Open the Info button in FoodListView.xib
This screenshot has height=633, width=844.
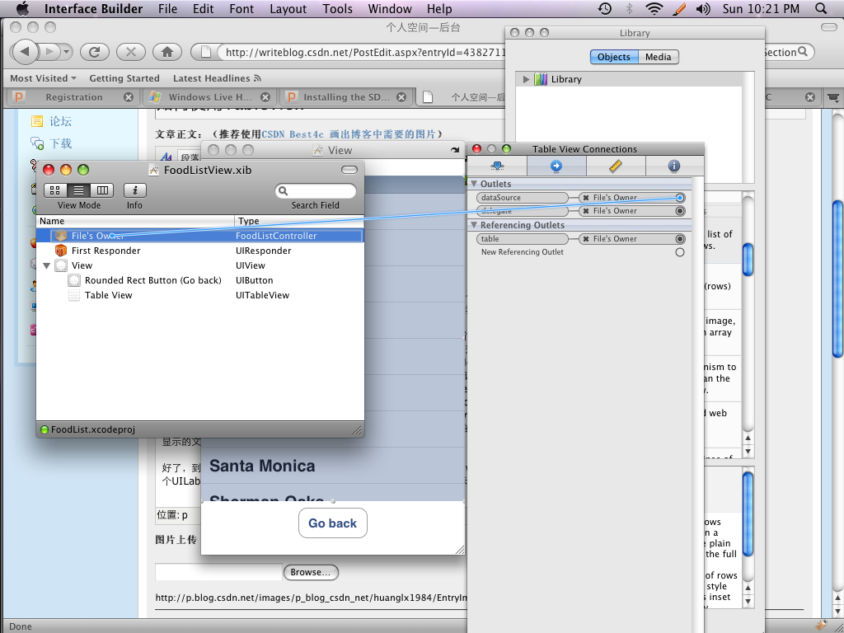(135, 190)
